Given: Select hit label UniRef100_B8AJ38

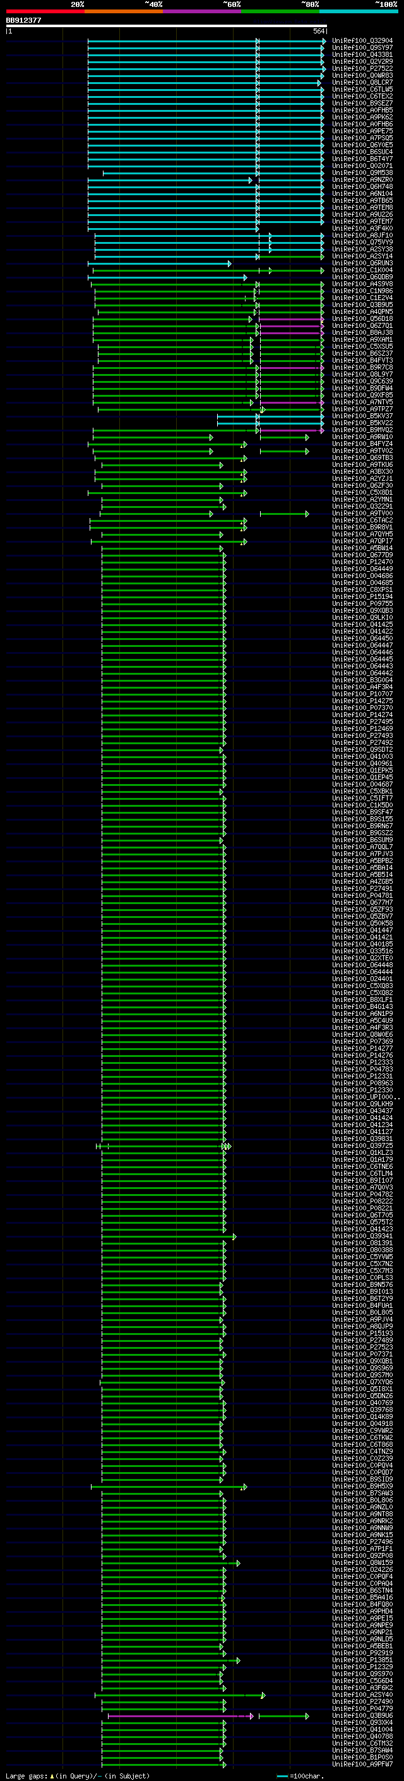Looking at the screenshot, I should (362, 332).
